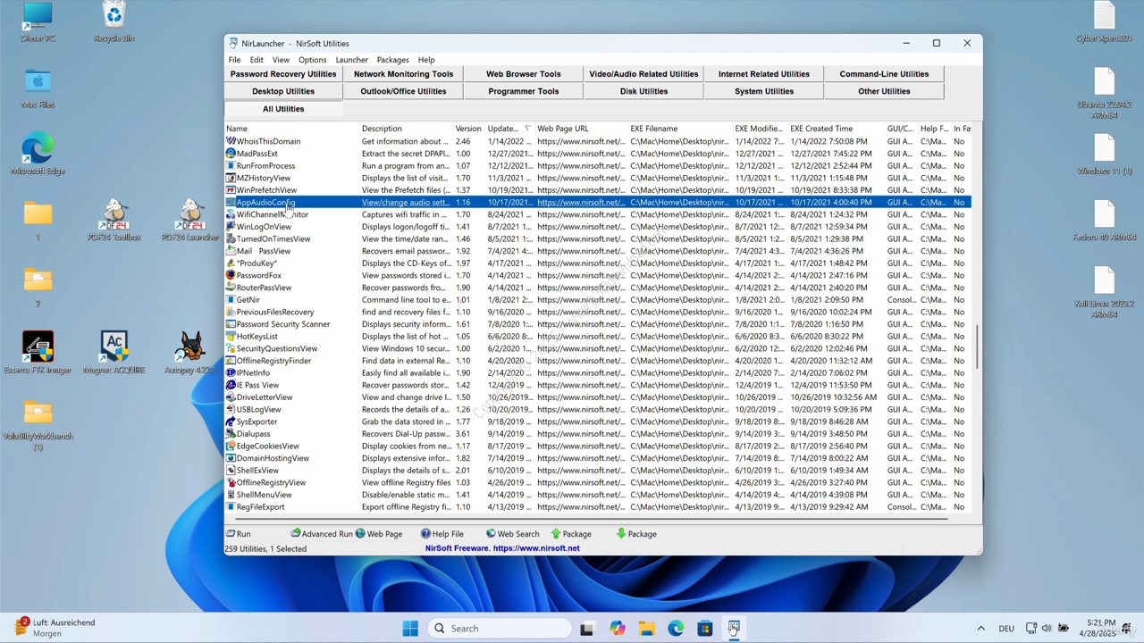The width and height of the screenshot is (1144, 643).
Task: Click Package button with down arrow
Action: [x=636, y=534]
